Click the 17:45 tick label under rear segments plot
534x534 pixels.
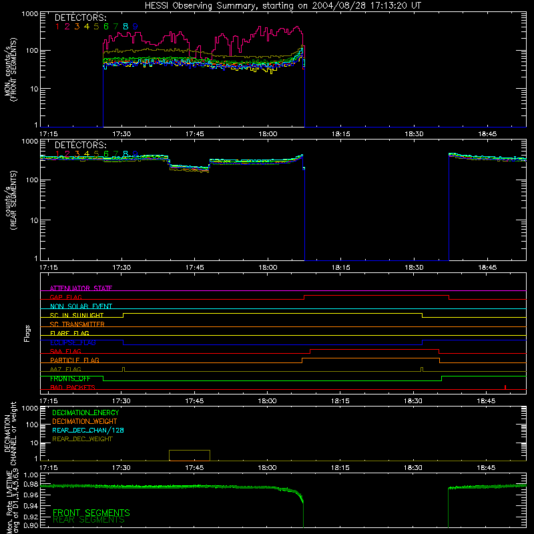click(195, 268)
